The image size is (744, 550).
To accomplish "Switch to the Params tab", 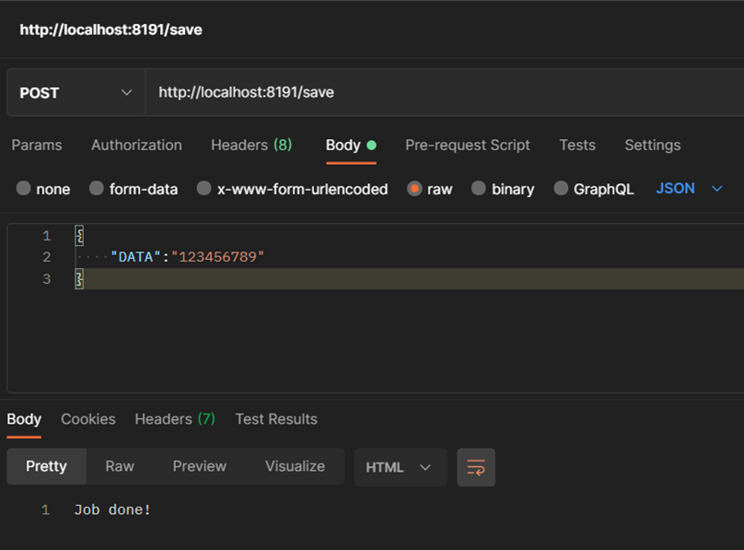I will coord(37,146).
